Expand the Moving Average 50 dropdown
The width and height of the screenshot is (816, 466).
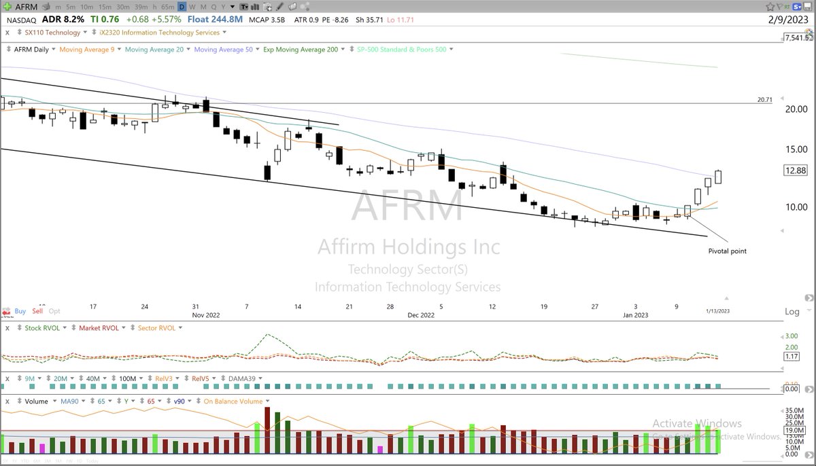(257, 50)
